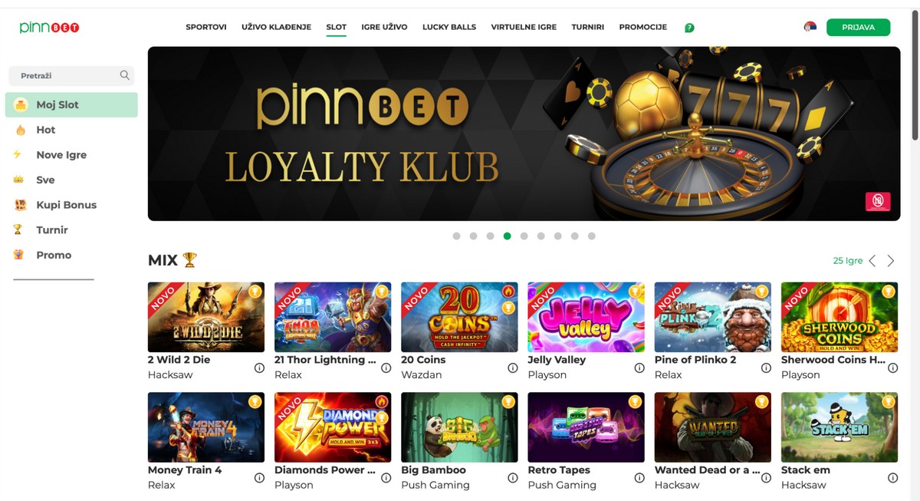Select the first banner carousel dot
The width and height of the screenshot is (920, 501).
pos(456,236)
